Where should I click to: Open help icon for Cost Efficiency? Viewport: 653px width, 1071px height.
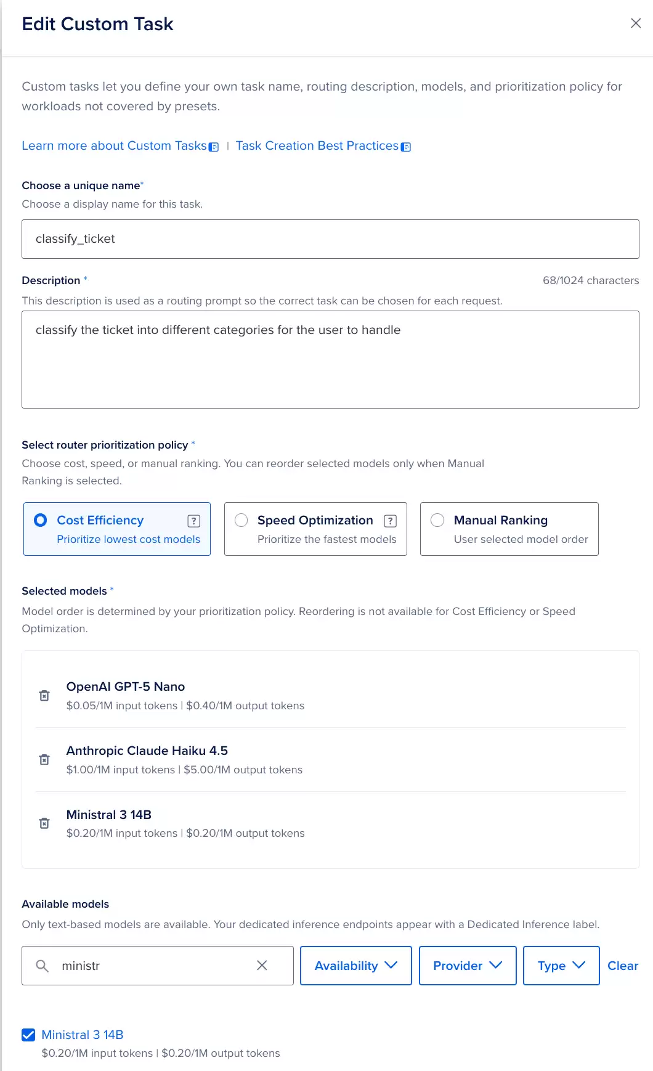[193, 521]
